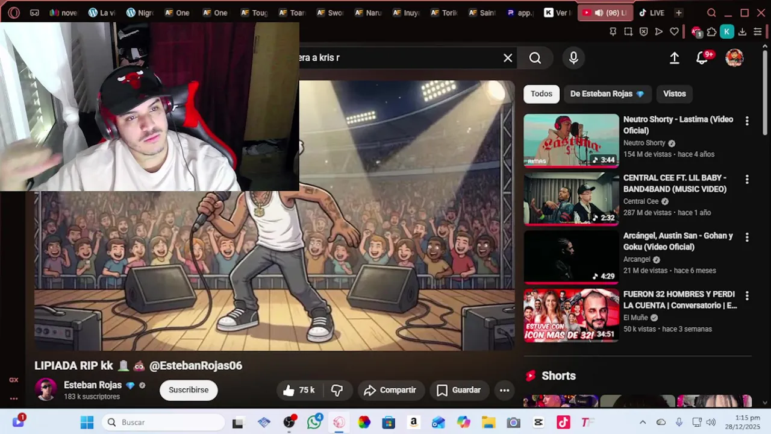Select the Todos filter chip
Viewport: 771px width, 434px height.
(x=542, y=94)
